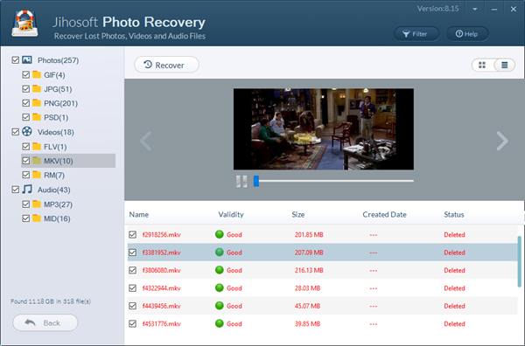This screenshot has height=346, width=525.
Task: Click the MP3 folder icon
Action: 37,204
